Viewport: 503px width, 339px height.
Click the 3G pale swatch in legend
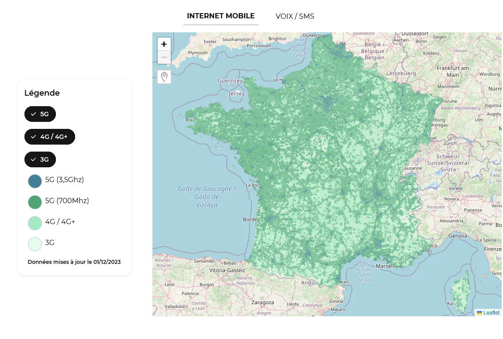click(x=35, y=244)
